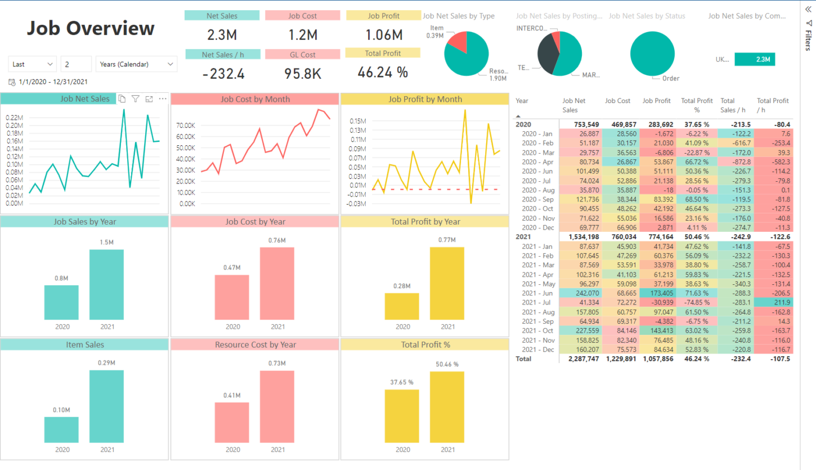Enter focus mode on Job Net Sales chart
This screenshot has width=816, height=470.
coord(149,99)
